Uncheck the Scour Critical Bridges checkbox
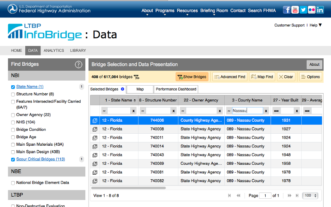Viewport: 331px width, 207px height. 13,159
